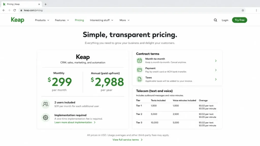Select the Pricing | Keap browser tab
260x146 pixels.
(x=22, y=4)
